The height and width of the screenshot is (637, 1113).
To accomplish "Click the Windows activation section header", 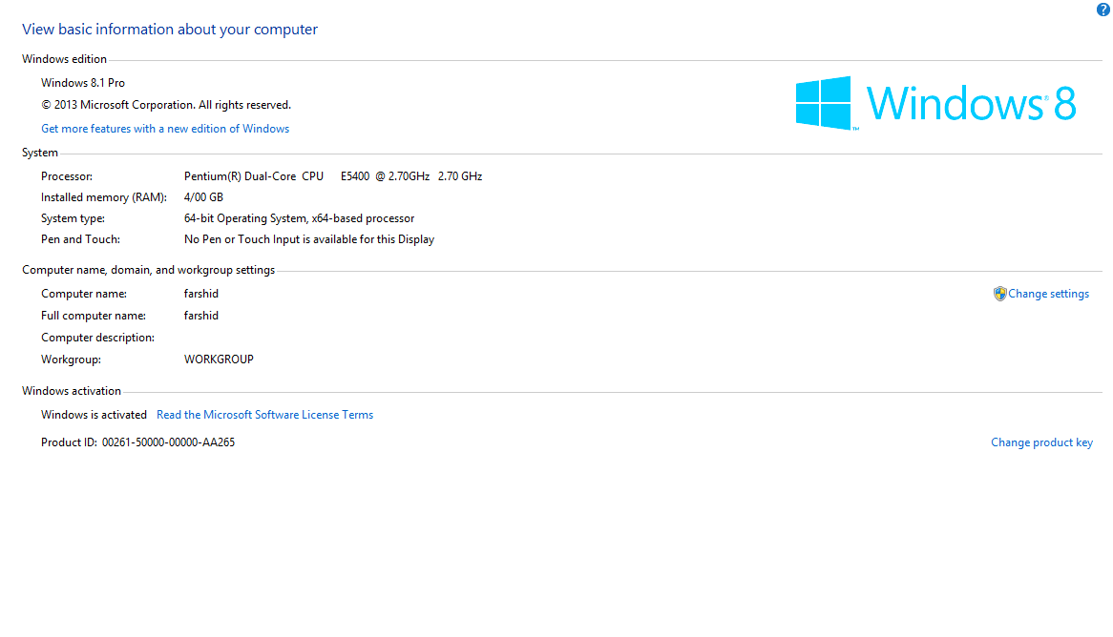I will point(71,391).
